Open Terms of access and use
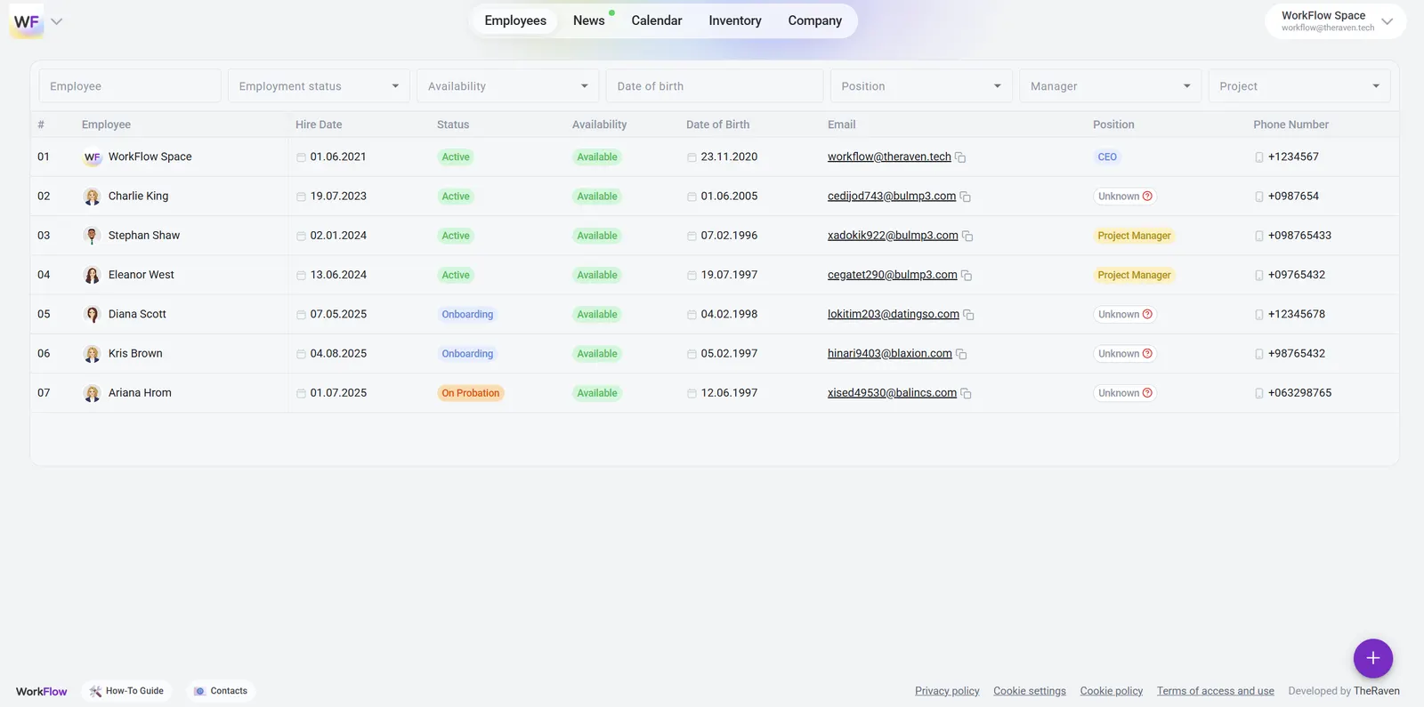This screenshot has width=1424, height=707. point(1216,691)
